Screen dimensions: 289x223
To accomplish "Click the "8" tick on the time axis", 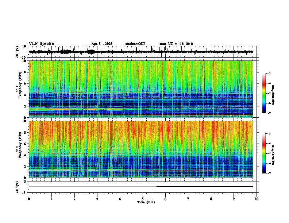I will (211, 199).
